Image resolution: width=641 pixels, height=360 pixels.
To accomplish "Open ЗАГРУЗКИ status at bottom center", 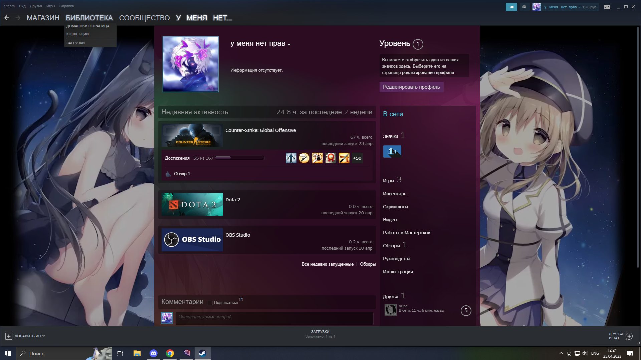I will click(320, 334).
